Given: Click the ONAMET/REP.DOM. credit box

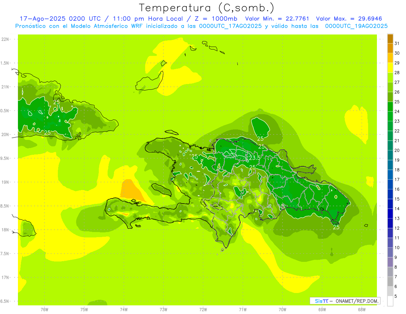Looking at the screenshot, I should click(345, 301).
